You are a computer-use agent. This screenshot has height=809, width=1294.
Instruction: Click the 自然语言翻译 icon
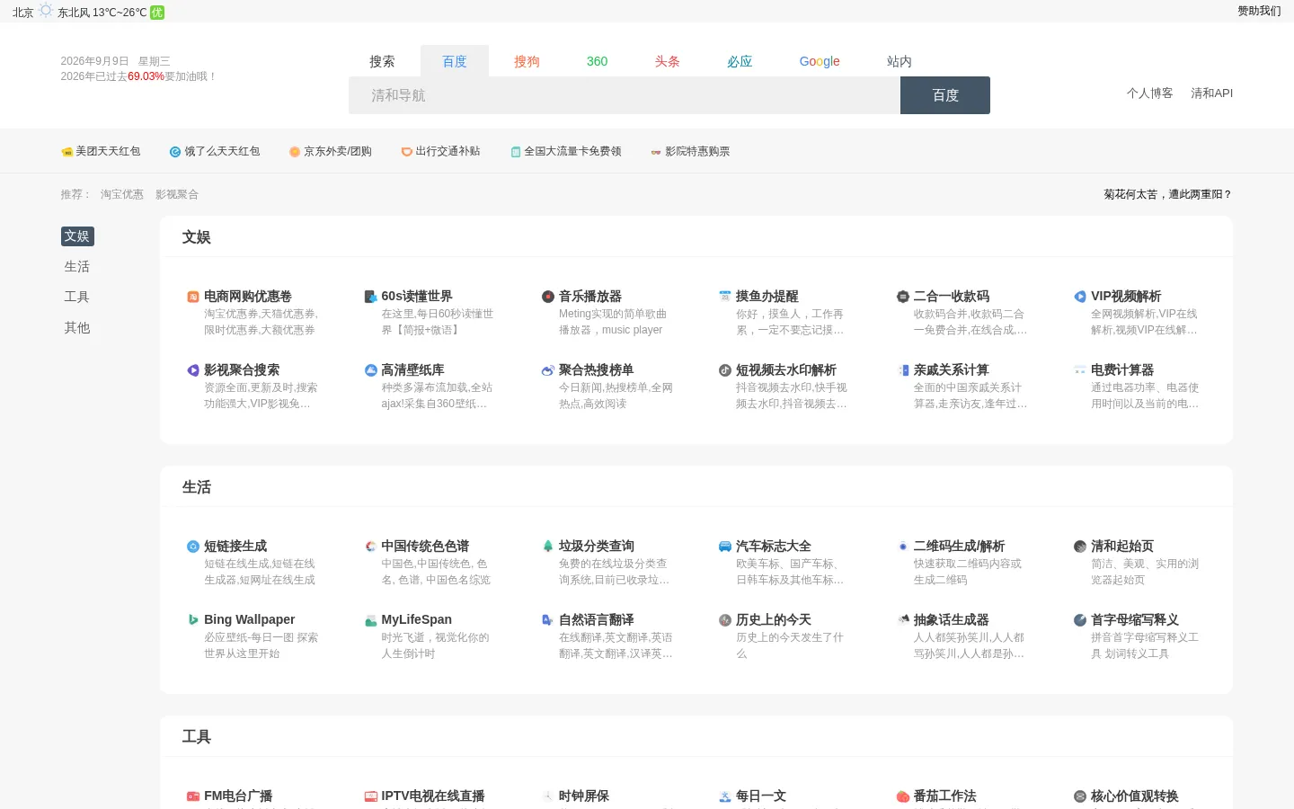pos(547,620)
